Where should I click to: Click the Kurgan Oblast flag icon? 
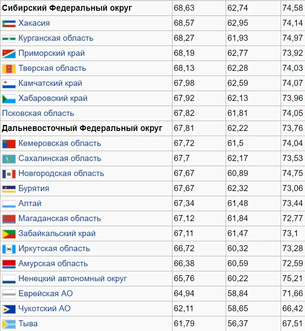point(9,39)
